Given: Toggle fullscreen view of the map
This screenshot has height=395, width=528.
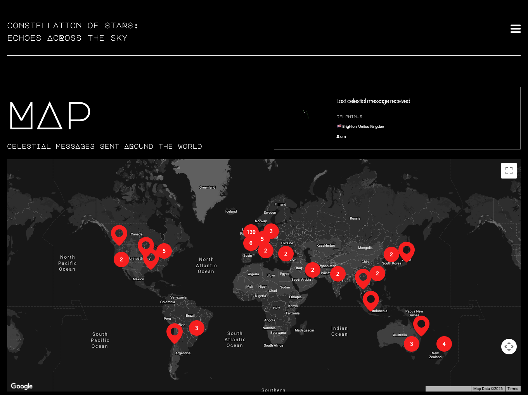Looking at the screenshot, I should (509, 170).
